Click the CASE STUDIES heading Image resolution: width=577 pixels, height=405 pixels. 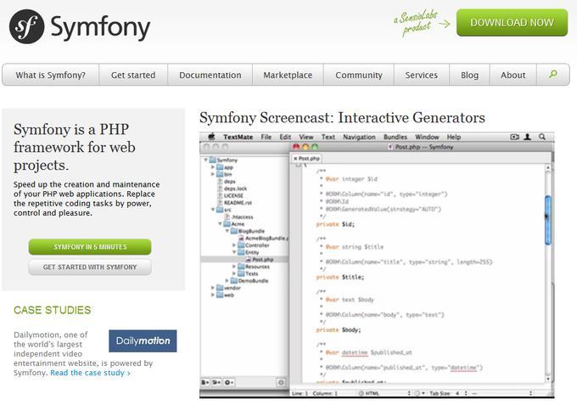tap(53, 310)
